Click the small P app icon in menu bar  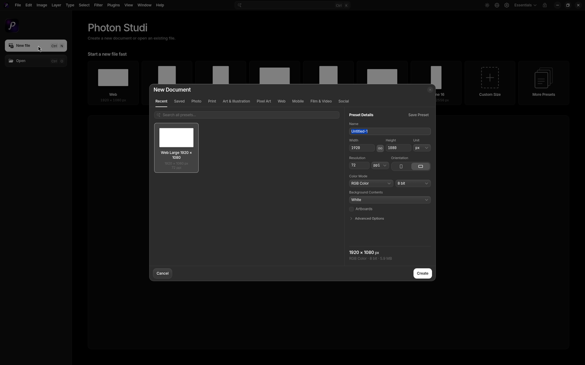coord(6,5)
